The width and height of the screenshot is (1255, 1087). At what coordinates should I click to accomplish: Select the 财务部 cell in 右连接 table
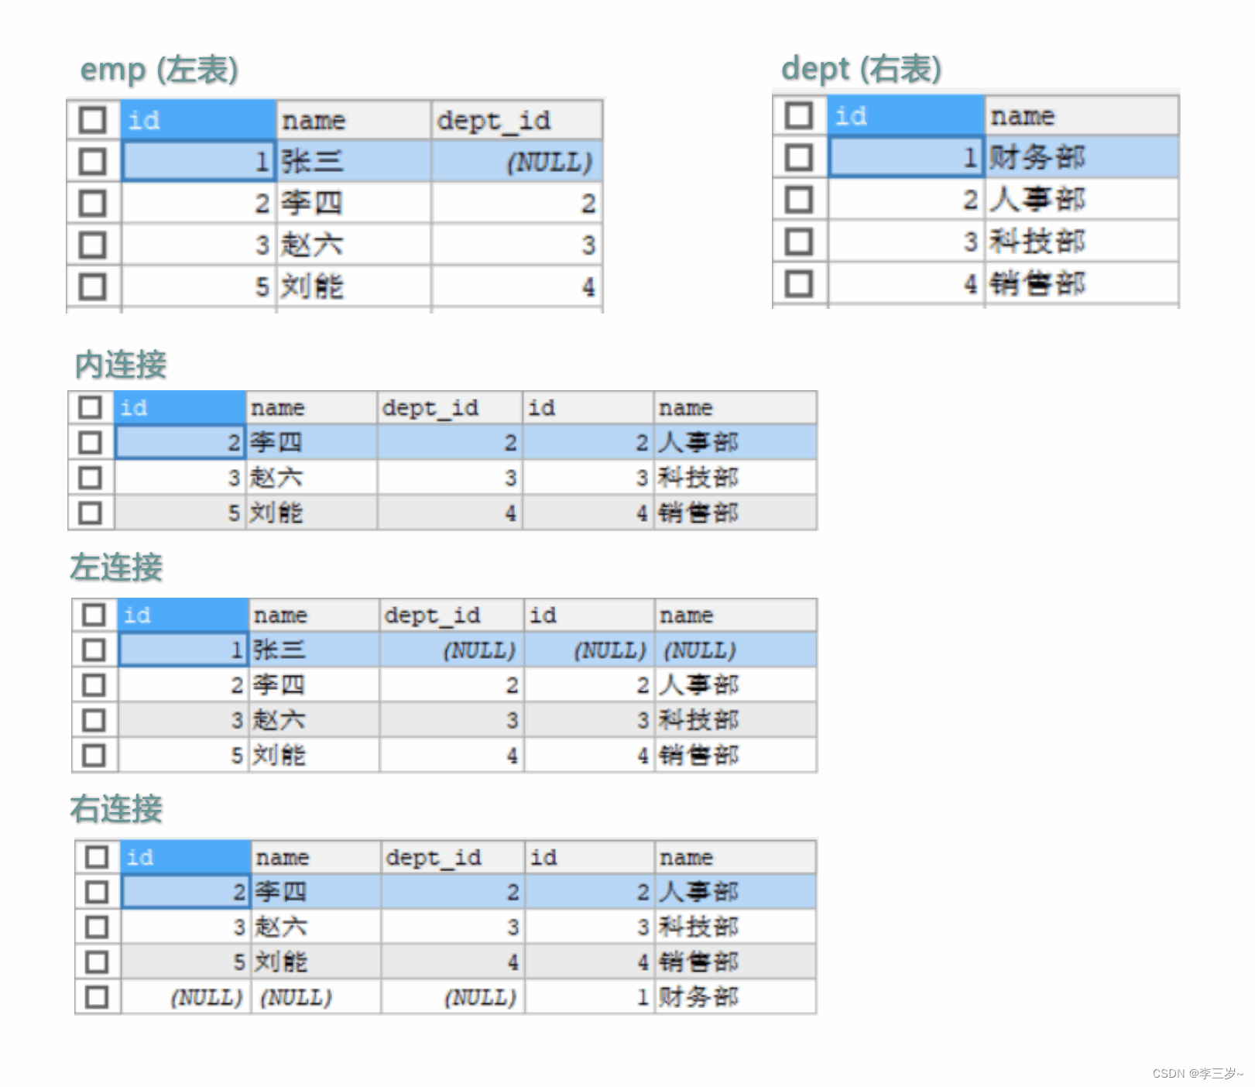pos(736,997)
